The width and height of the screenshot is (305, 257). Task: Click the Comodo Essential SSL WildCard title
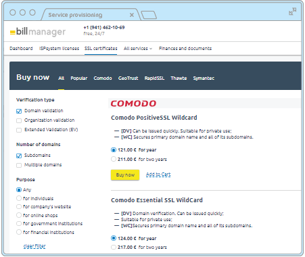point(157,200)
